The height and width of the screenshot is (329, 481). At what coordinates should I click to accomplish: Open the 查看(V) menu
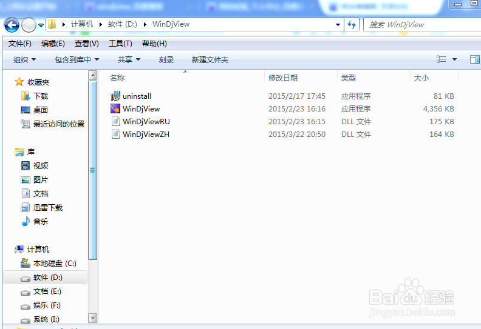pyautogui.click(x=86, y=44)
